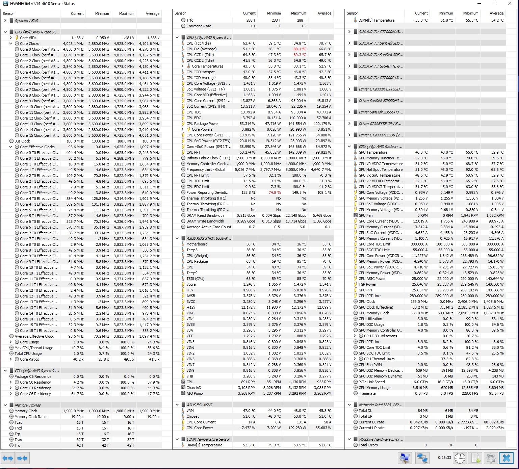
Task: Expand the Core Ratios row
Action: [x=10, y=359]
